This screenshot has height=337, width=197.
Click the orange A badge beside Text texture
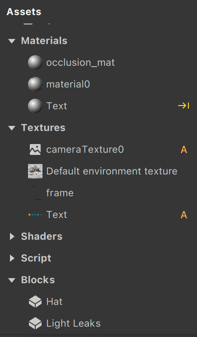point(184,215)
